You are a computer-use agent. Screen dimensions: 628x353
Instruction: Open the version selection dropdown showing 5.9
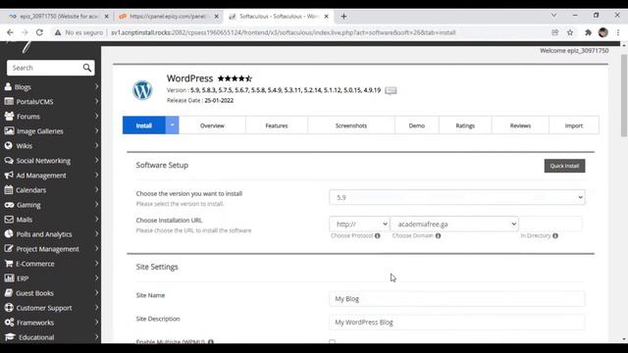pos(457,197)
